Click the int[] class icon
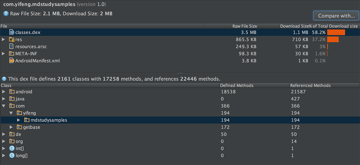Screen dimensions: 360x165 (x=12, y=148)
